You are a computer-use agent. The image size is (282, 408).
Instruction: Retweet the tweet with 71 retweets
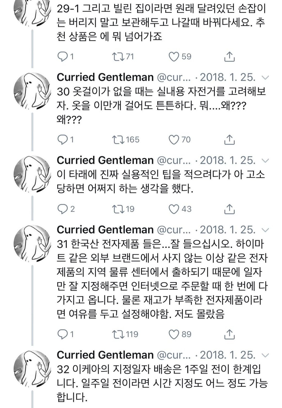[119, 57]
